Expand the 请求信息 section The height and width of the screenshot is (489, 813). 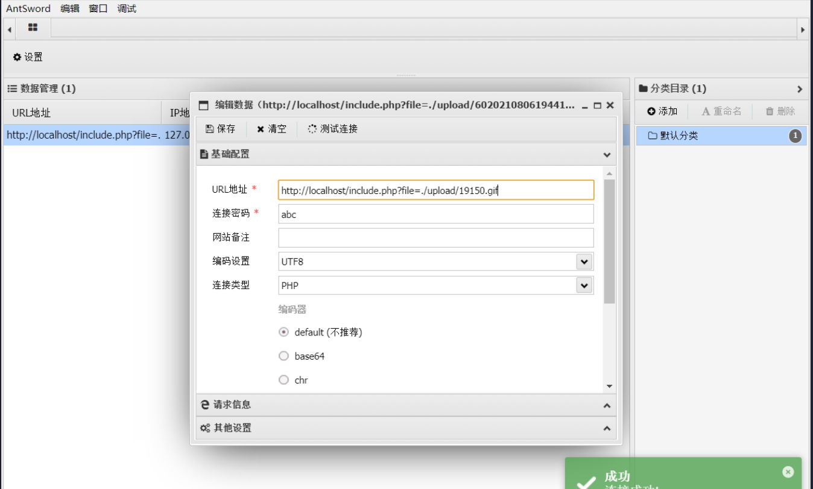405,405
